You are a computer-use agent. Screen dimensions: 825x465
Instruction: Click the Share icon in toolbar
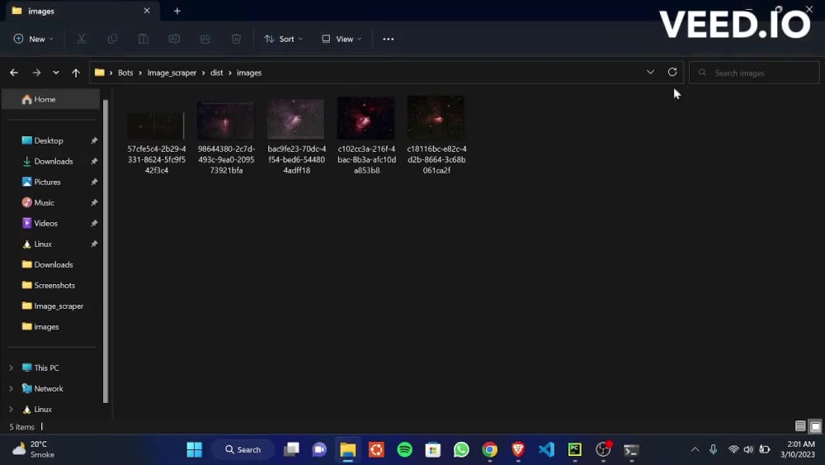pyautogui.click(x=205, y=39)
